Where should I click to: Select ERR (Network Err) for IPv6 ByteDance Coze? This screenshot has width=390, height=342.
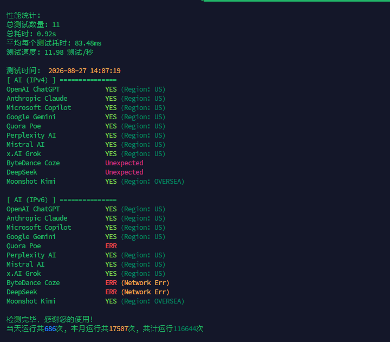tap(137, 282)
